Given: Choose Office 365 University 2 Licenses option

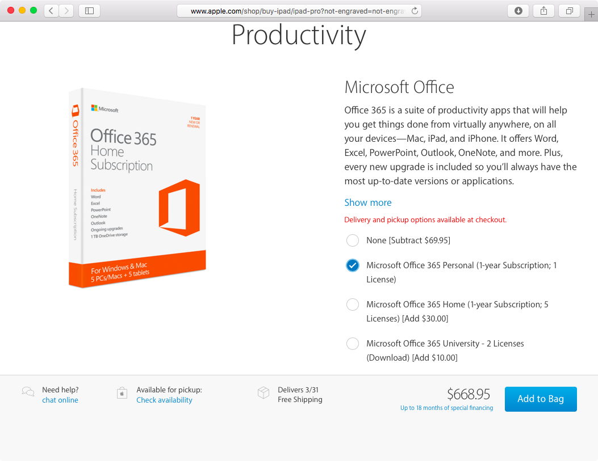Looking at the screenshot, I should 353,344.
